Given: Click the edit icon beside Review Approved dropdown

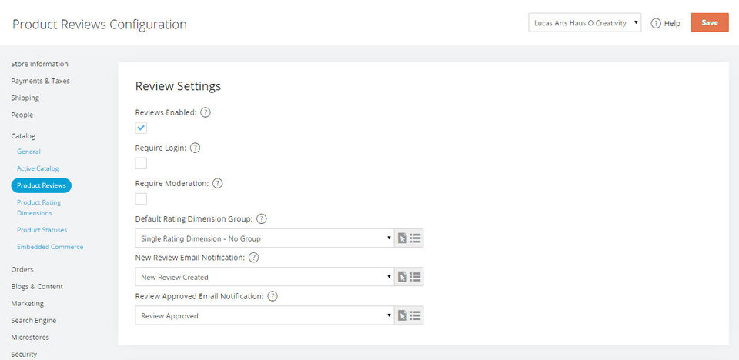Looking at the screenshot, I should [x=402, y=315].
